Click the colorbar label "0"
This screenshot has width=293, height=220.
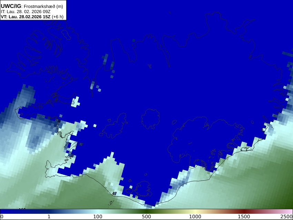coord(2,217)
